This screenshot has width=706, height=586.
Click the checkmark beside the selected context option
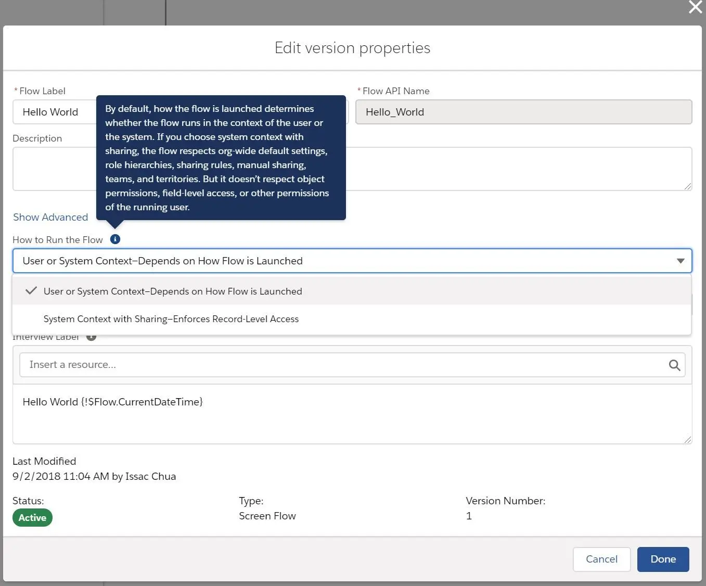click(x=31, y=290)
